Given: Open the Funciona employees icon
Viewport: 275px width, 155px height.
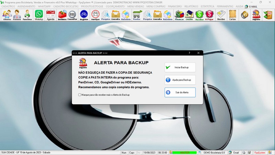Looking at the screenshot, I should (27, 15).
